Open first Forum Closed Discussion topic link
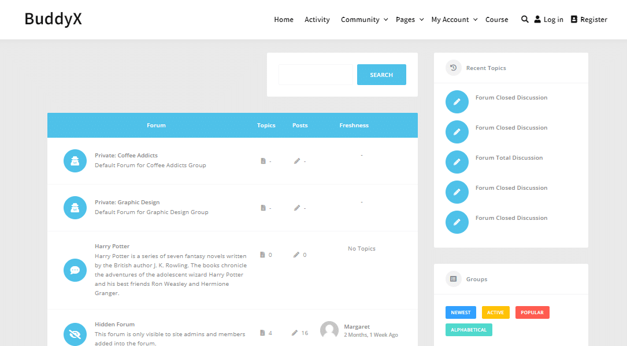 (511, 98)
